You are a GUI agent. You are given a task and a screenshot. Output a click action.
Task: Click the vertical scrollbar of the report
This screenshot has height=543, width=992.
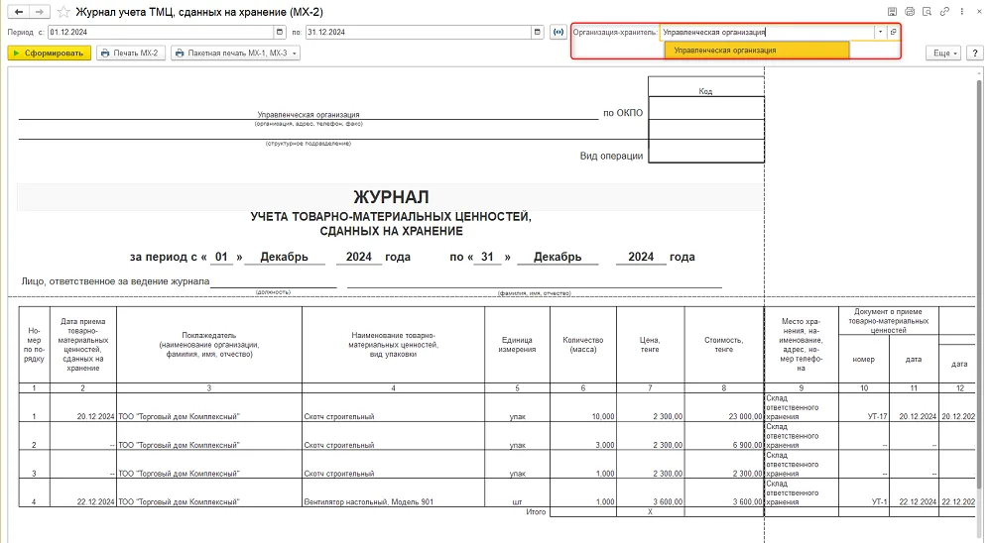(979, 284)
